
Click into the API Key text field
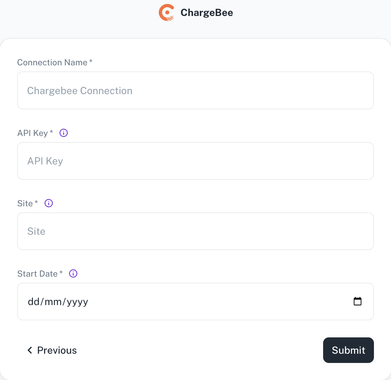click(195, 161)
